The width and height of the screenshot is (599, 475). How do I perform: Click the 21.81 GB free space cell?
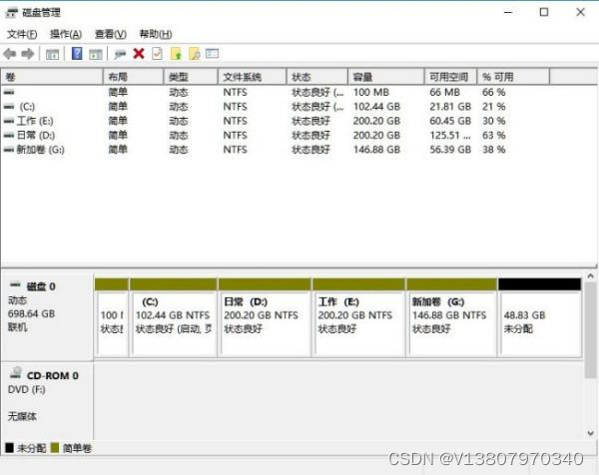[x=450, y=107]
